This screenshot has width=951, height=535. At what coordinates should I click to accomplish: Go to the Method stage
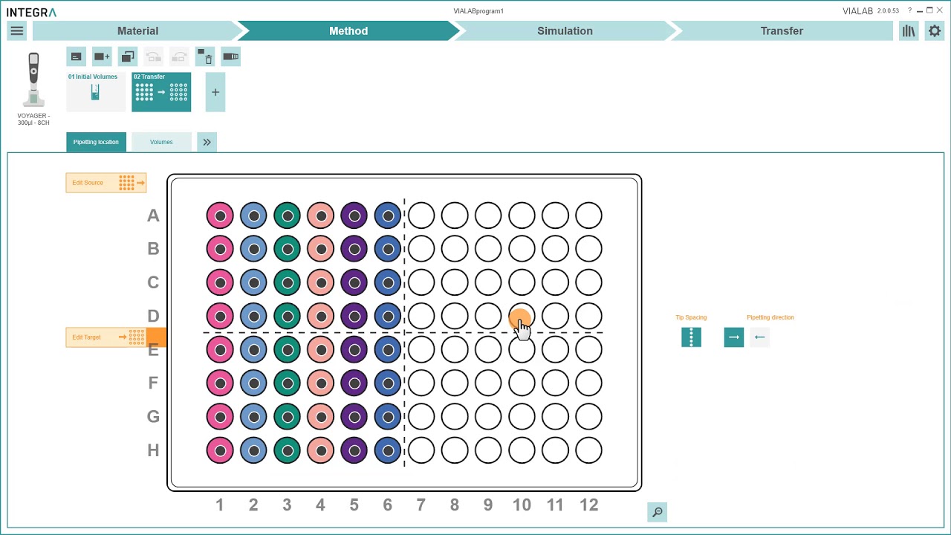tap(348, 30)
